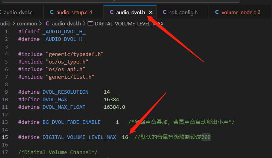Place cursor on value 16 of DIGITAL_VOLUME_LEVEL_MAX
272x158 pixels.
click(x=125, y=137)
